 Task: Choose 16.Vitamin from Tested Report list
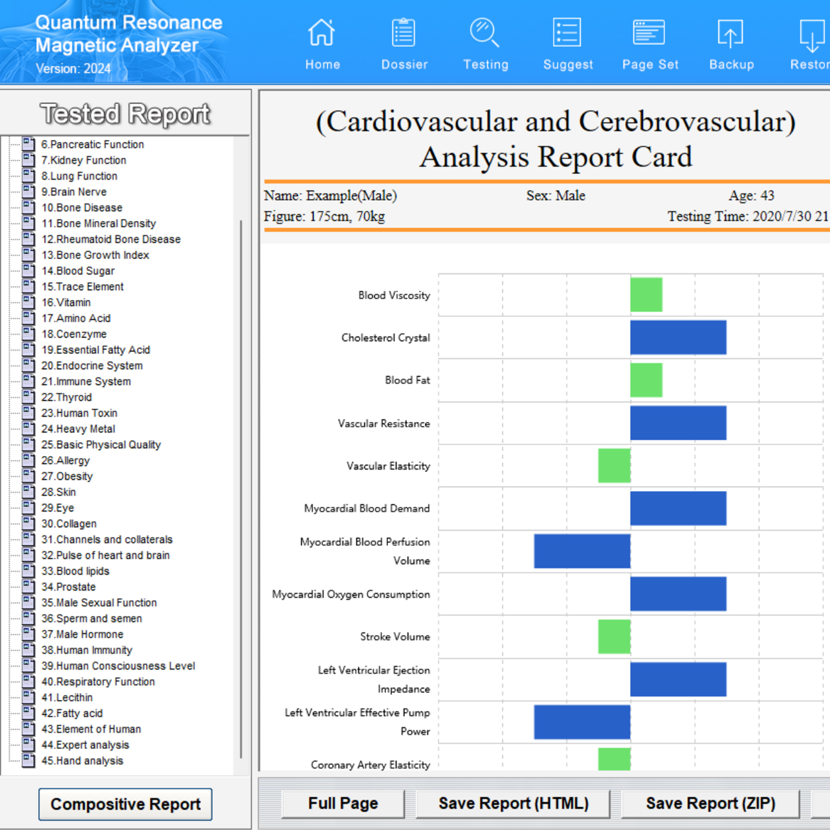coord(66,302)
